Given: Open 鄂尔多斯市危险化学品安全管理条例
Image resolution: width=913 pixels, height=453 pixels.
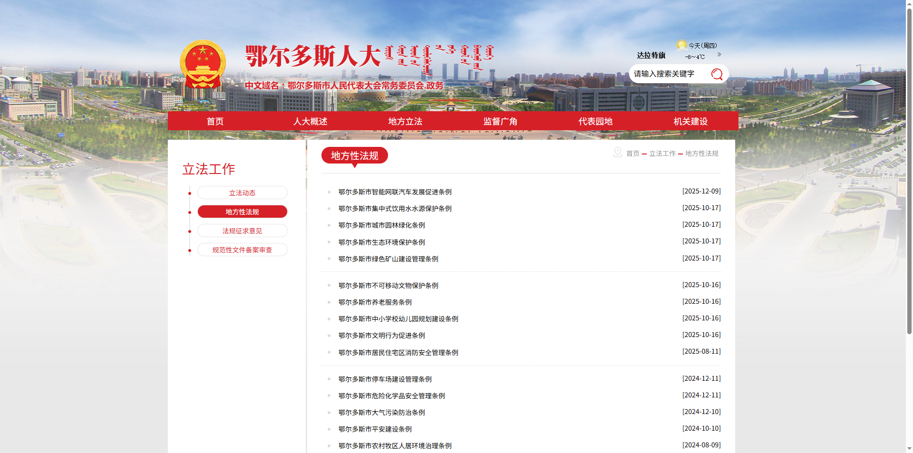Looking at the screenshot, I should (392, 396).
